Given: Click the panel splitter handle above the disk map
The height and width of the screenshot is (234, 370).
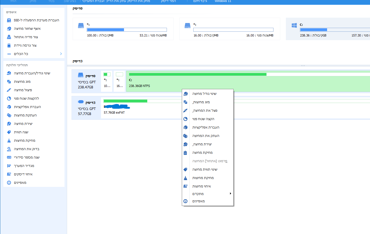Looking at the screenshot, I should (303, 66).
